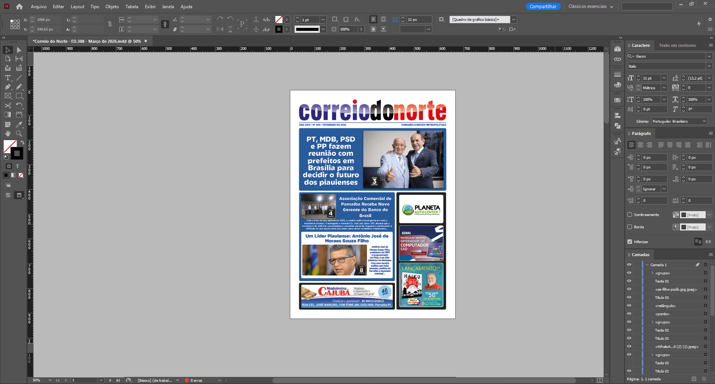Open the Objeto menu
Viewport: 715px width, 384px height.
112,6
